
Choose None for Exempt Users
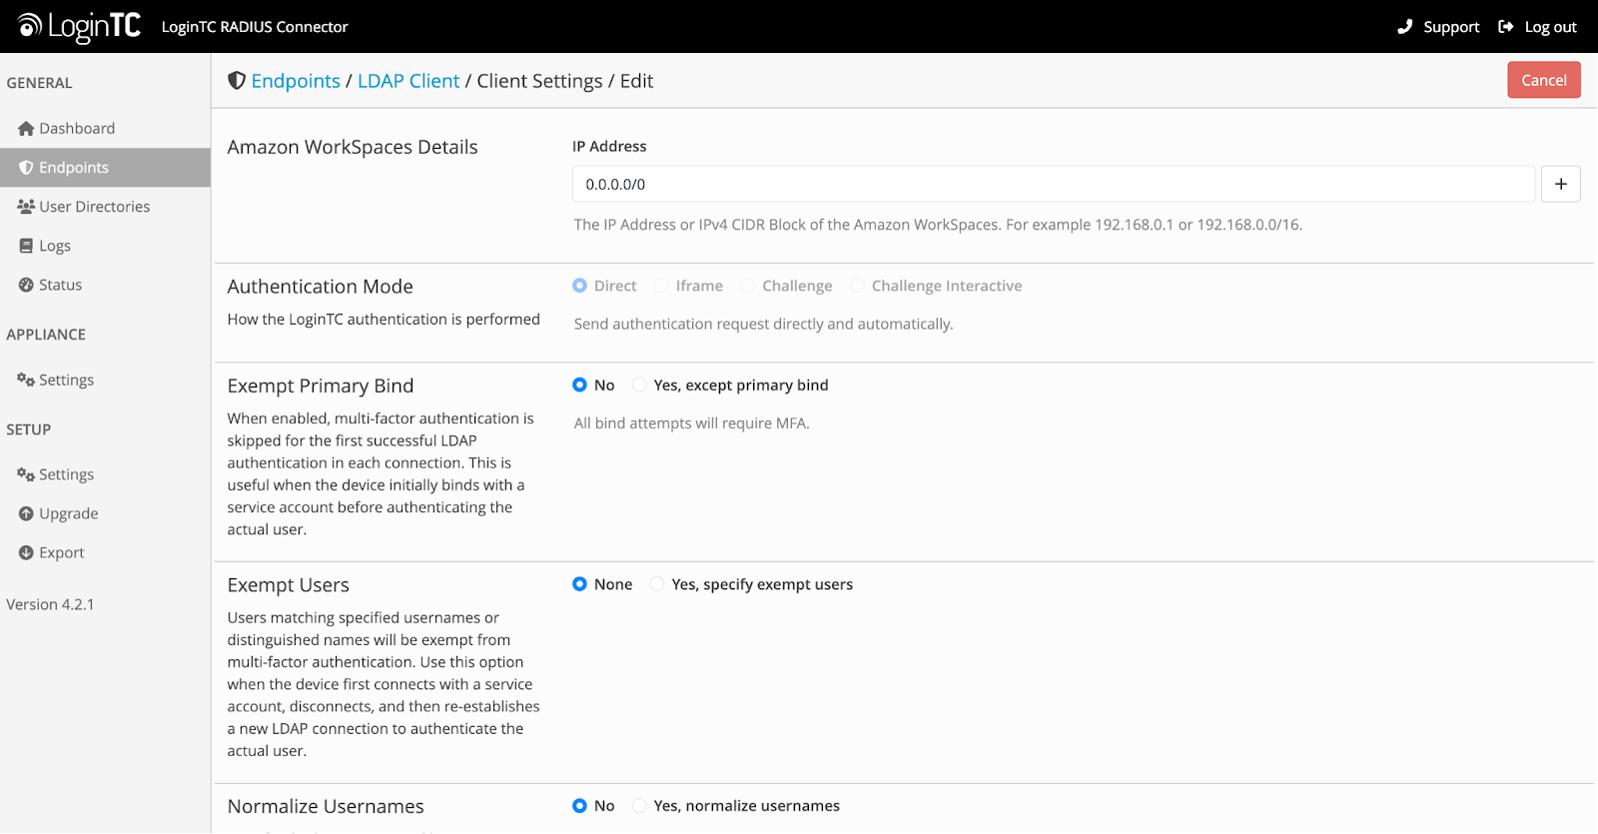point(579,584)
